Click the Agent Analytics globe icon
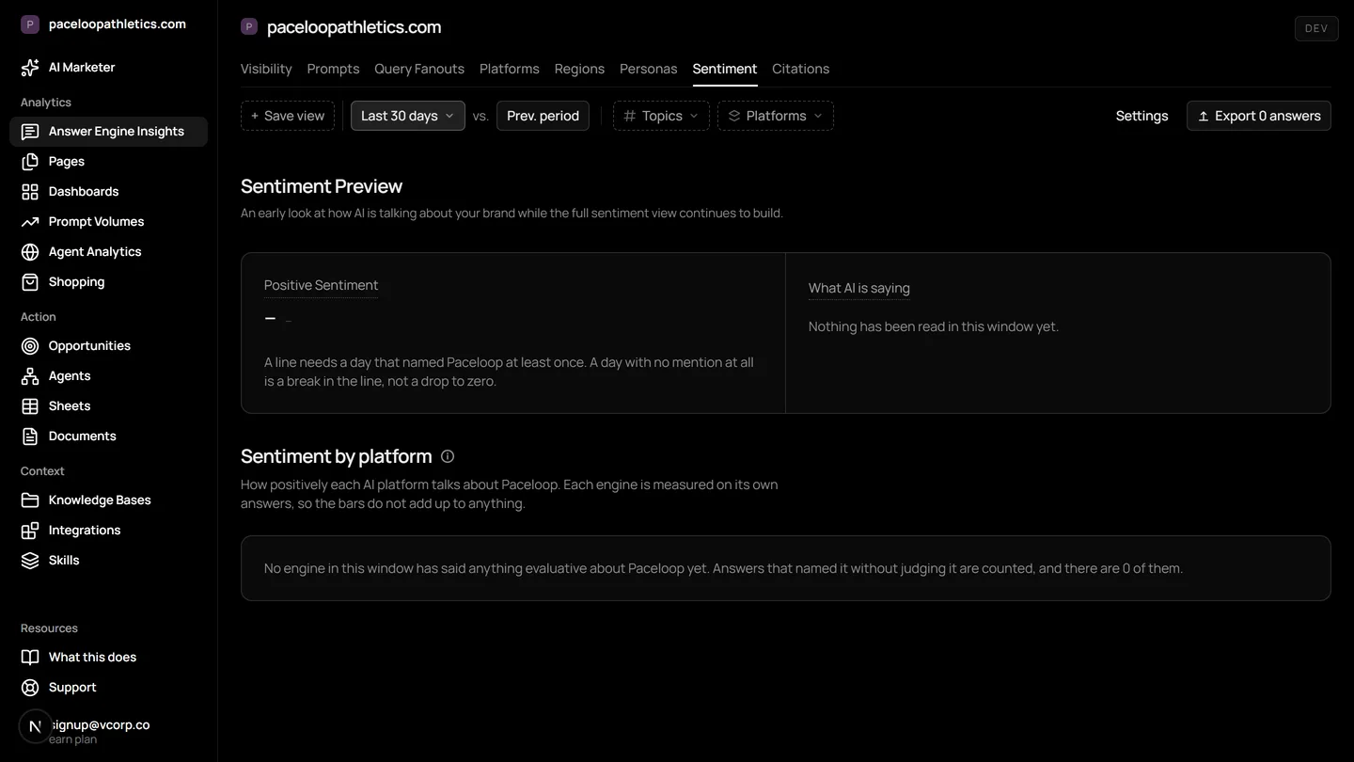The height and width of the screenshot is (762, 1354). (30, 252)
